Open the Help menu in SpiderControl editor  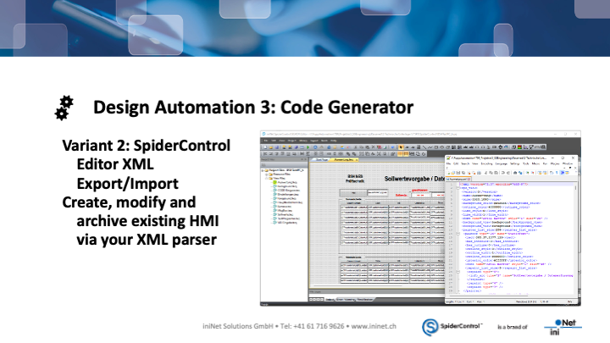pos(334,141)
